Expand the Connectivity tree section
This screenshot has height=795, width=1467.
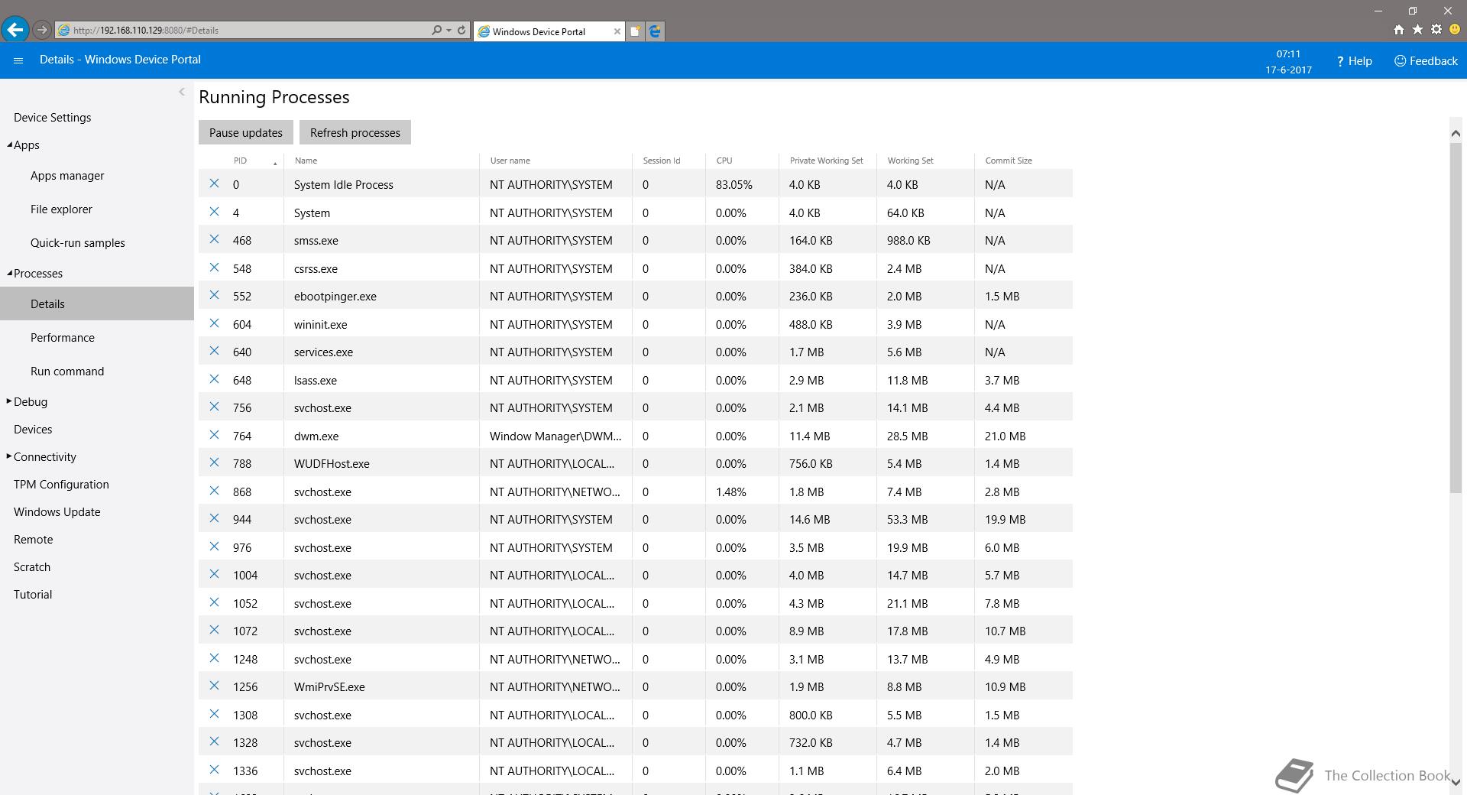pyautogui.click(x=9, y=456)
